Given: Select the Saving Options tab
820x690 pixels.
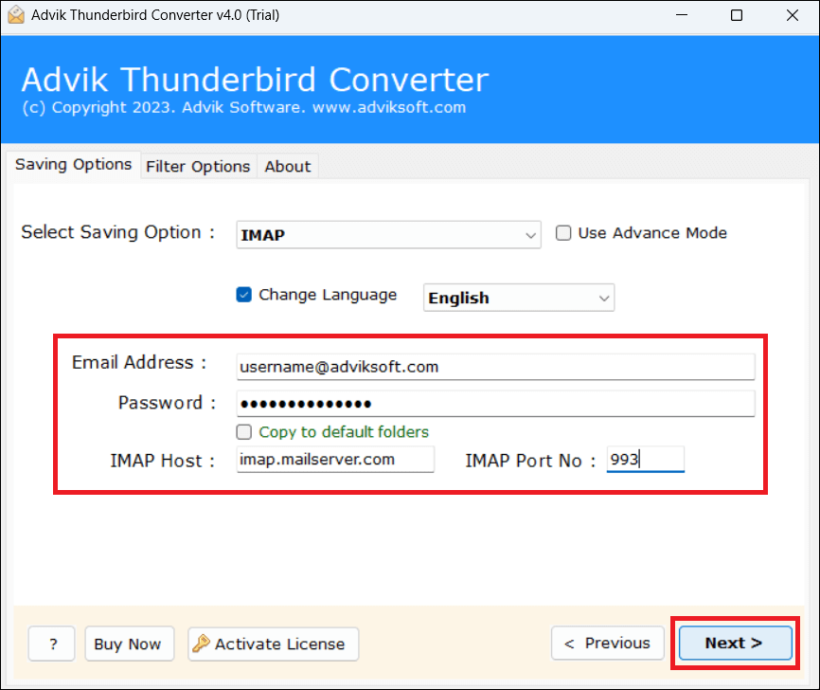Looking at the screenshot, I should pos(73,165).
